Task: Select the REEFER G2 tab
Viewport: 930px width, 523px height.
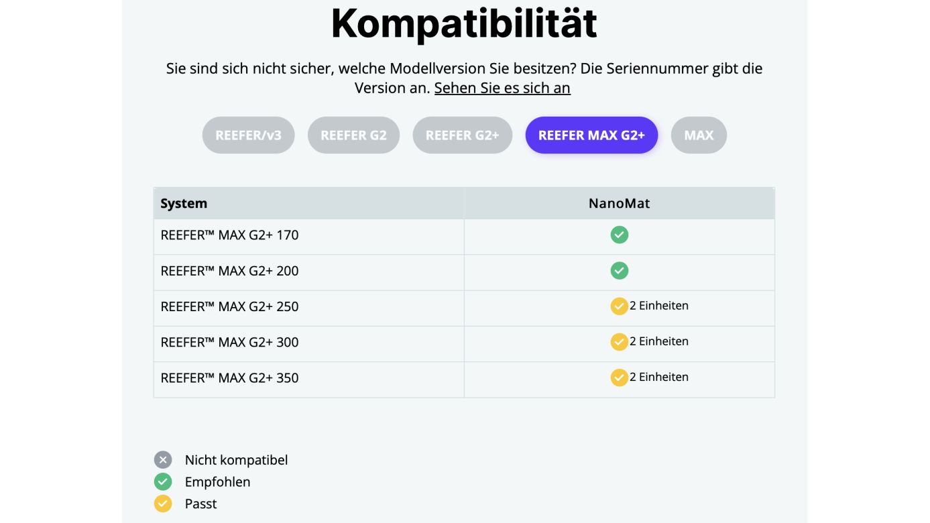Action: (x=353, y=135)
